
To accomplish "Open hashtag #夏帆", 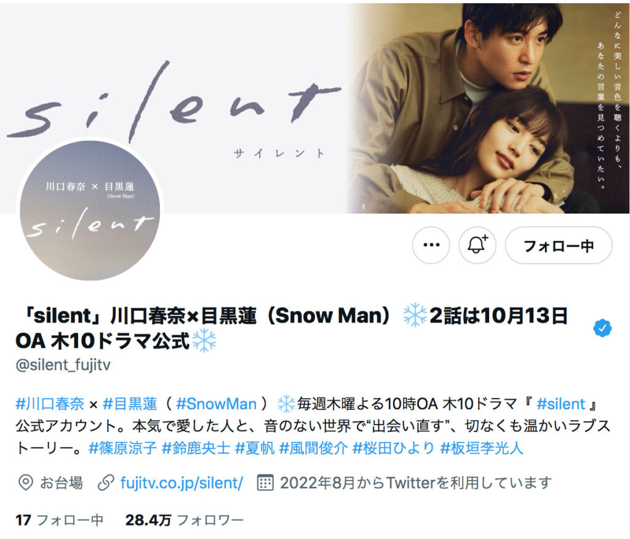I will [255, 448].
